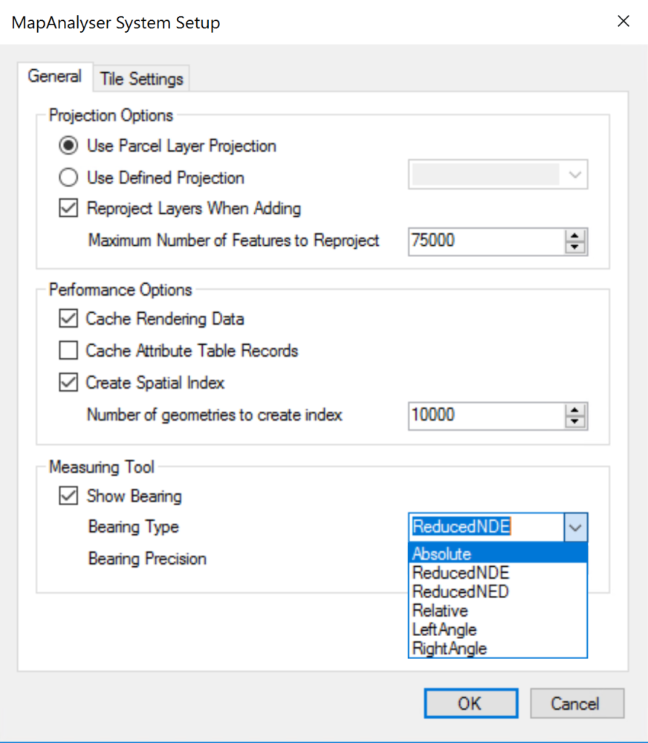Toggle Reproject Layers When Adding checkbox

(x=68, y=209)
